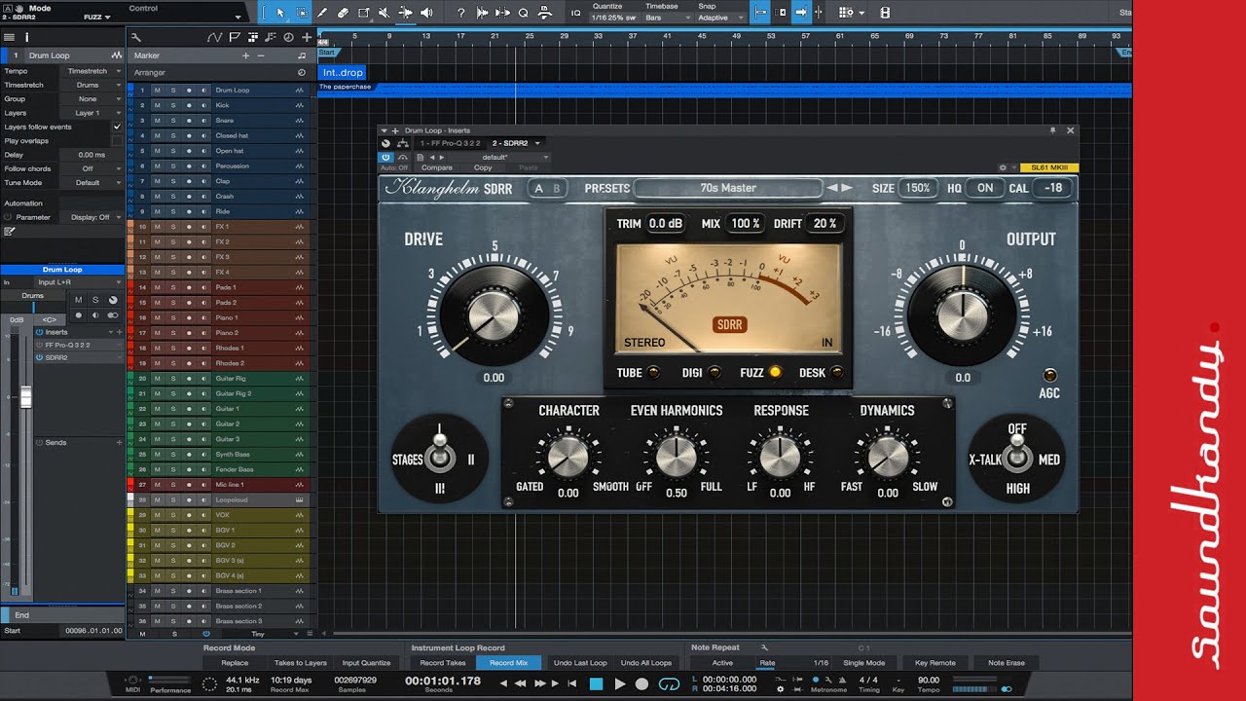1246x701 pixels.
Task: Select Record Mix loop record option
Action: [508, 663]
